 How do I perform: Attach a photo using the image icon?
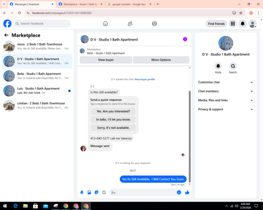(89, 193)
